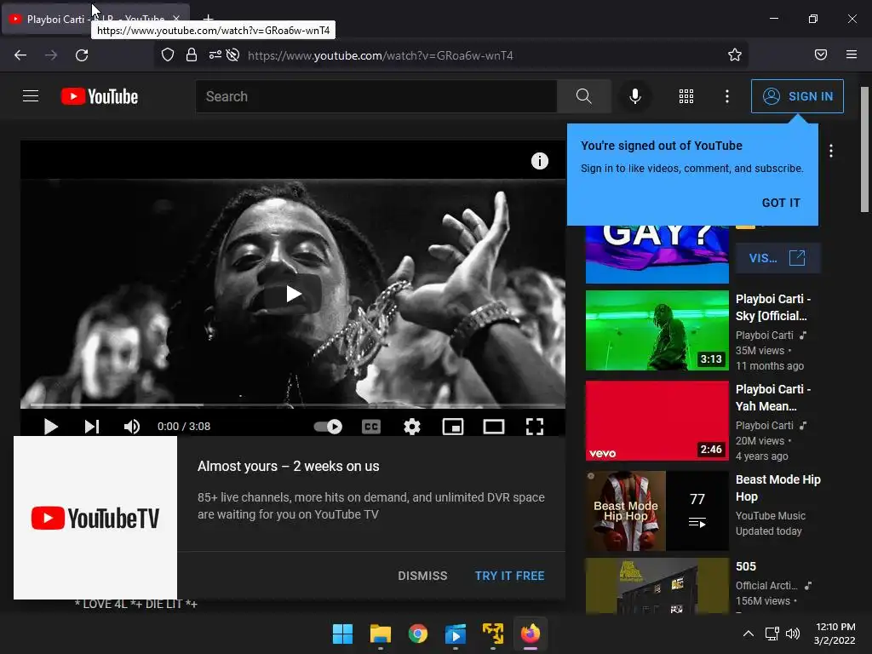
Task: Open the Playboi Carti Sky thumbnail
Action: coord(657,330)
